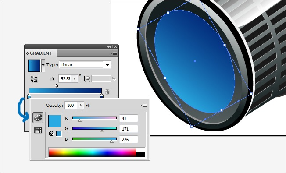The height and width of the screenshot is (173, 286).
Task: Collapse the Gradient panel with double arrows
Action: point(109,46)
